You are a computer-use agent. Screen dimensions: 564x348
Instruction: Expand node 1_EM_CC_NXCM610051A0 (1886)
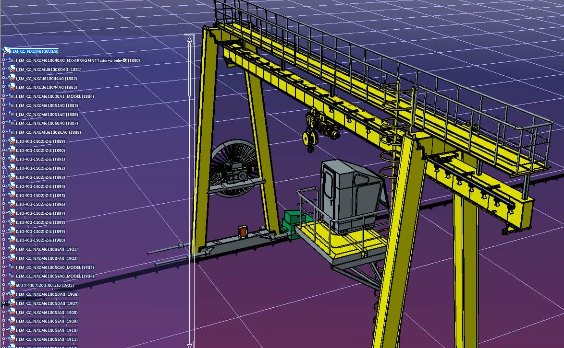pyautogui.click(x=3, y=115)
